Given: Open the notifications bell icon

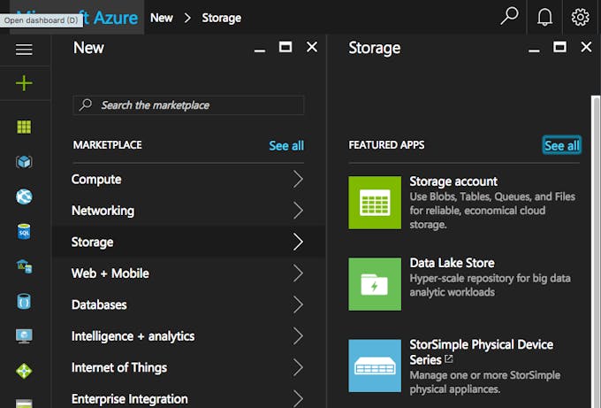Looking at the screenshot, I should click(544, 17).
